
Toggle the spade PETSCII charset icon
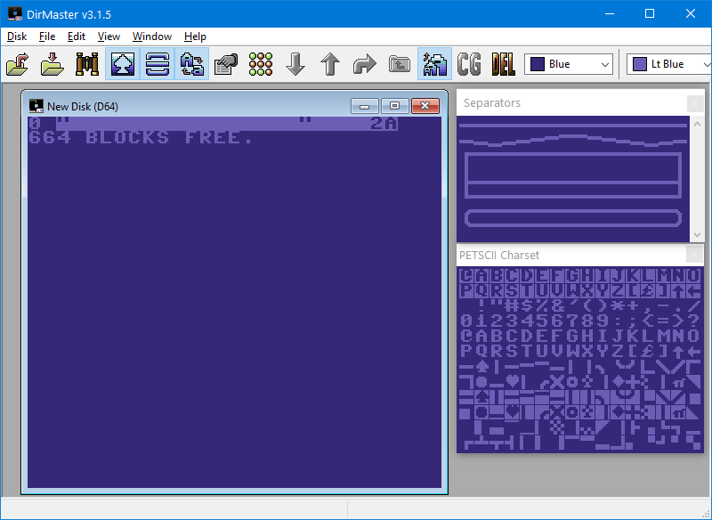(123, 64)
